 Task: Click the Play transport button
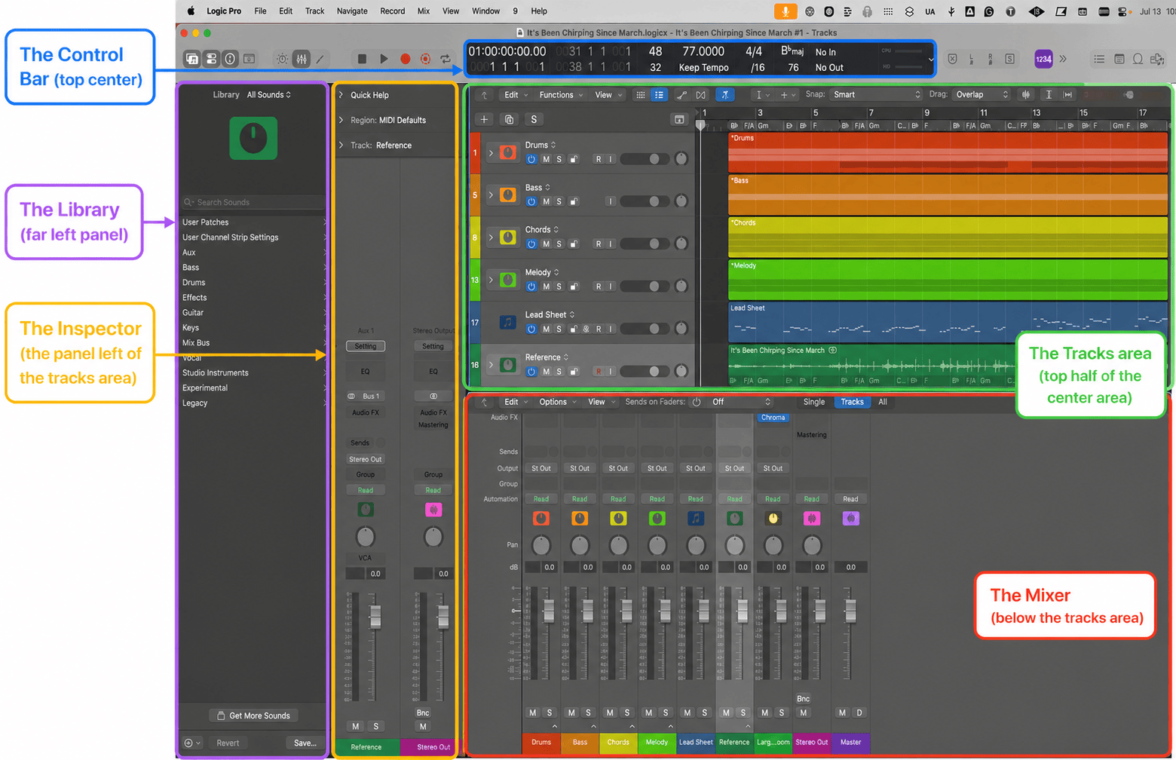[x=384, y=59]
